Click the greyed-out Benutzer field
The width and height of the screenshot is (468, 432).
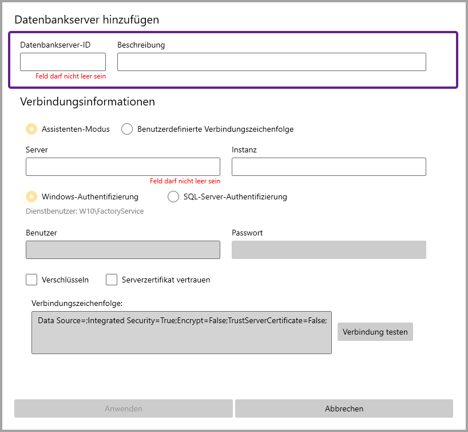pos(122,250)
